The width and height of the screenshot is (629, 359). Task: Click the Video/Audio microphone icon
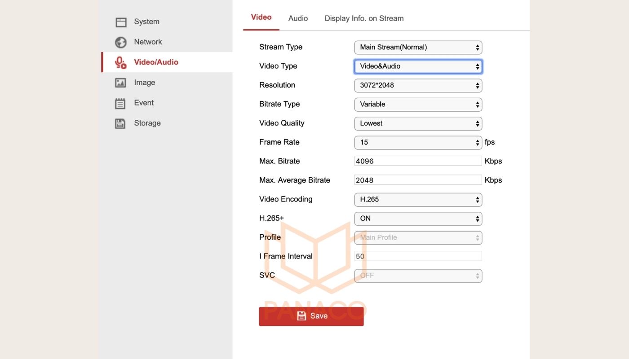point(120,62)
